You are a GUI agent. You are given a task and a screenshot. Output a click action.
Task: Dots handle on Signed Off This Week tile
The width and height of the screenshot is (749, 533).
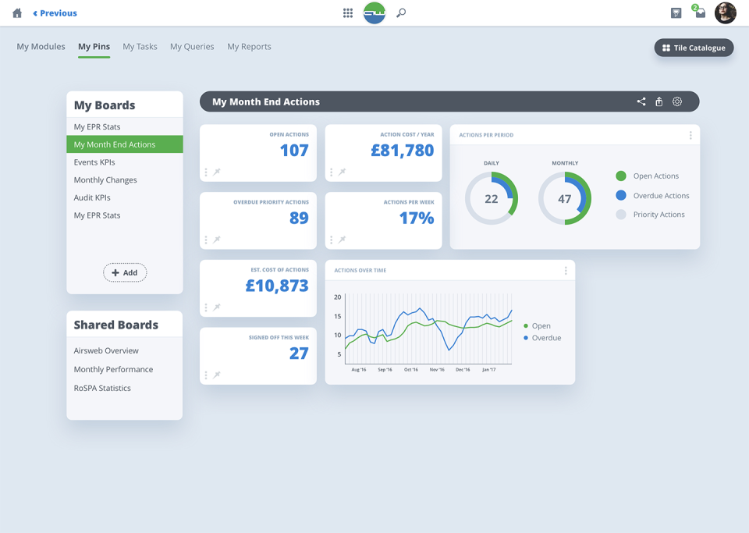pyautogui.click(x=206, y=375)
